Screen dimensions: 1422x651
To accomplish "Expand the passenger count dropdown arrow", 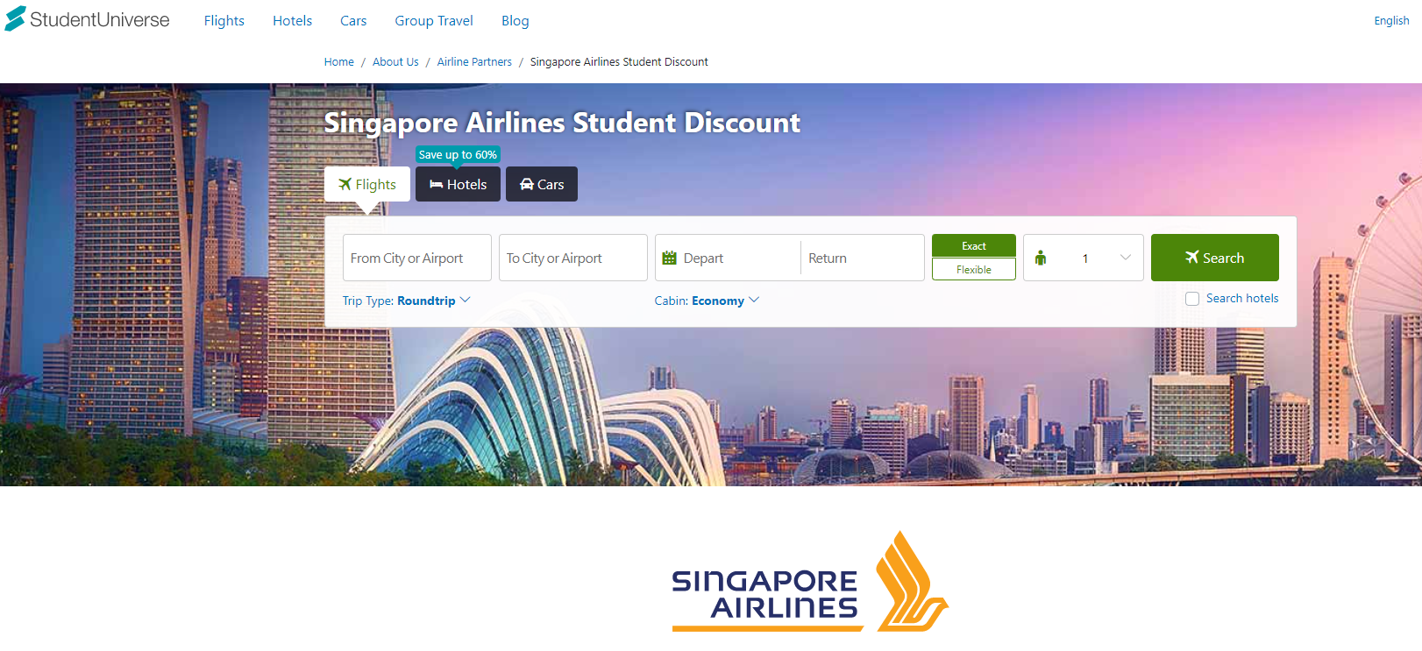I will (1126, 258).
